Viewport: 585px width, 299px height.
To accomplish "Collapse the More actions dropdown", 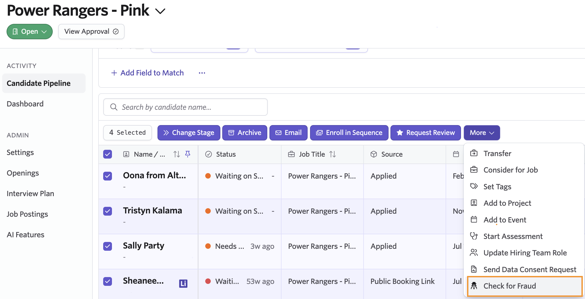I will [x=482, y=133].
